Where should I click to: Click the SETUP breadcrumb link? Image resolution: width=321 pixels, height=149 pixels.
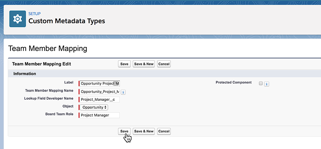35,14
